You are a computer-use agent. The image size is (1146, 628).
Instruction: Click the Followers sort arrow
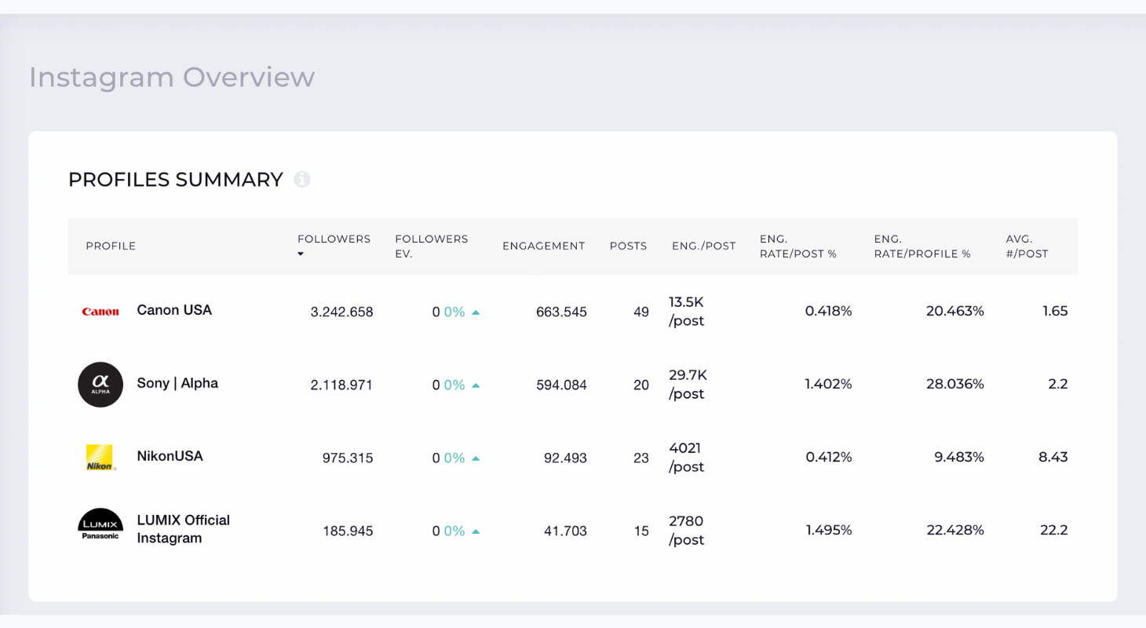coord(300,254)
